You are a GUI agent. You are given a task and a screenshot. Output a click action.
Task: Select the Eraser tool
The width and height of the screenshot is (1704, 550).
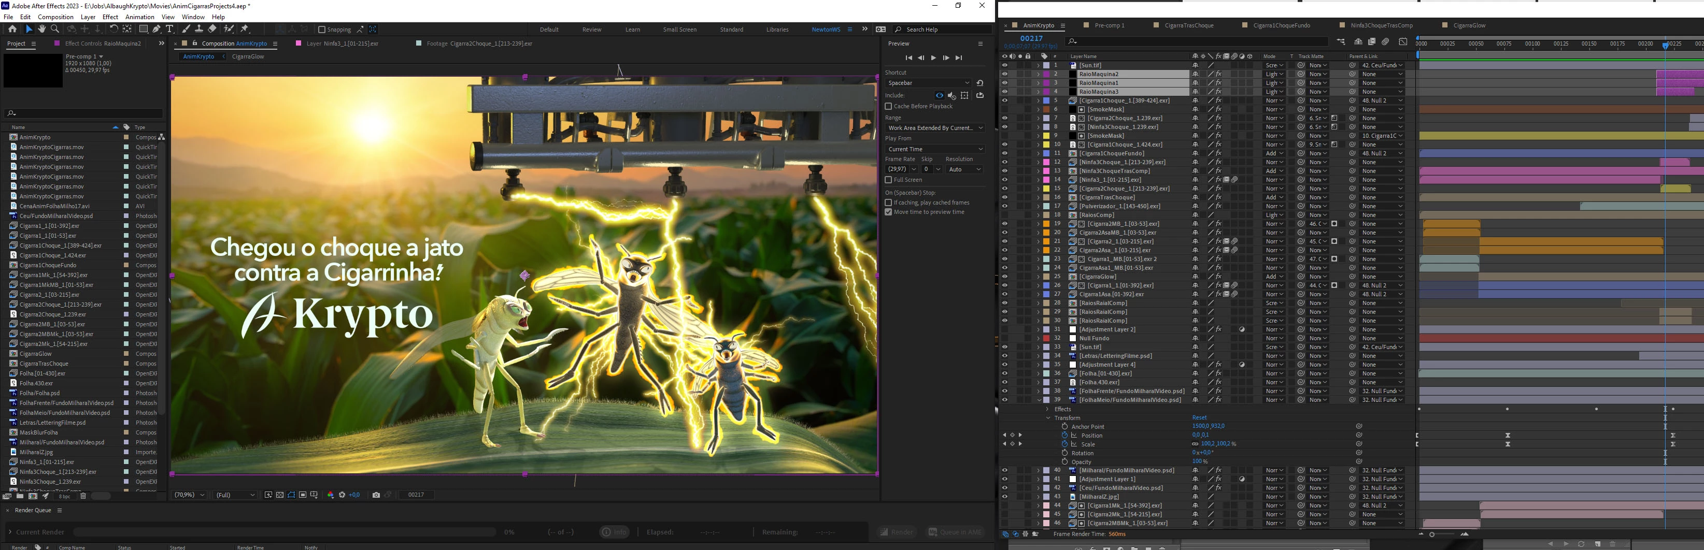coord(212,29)
